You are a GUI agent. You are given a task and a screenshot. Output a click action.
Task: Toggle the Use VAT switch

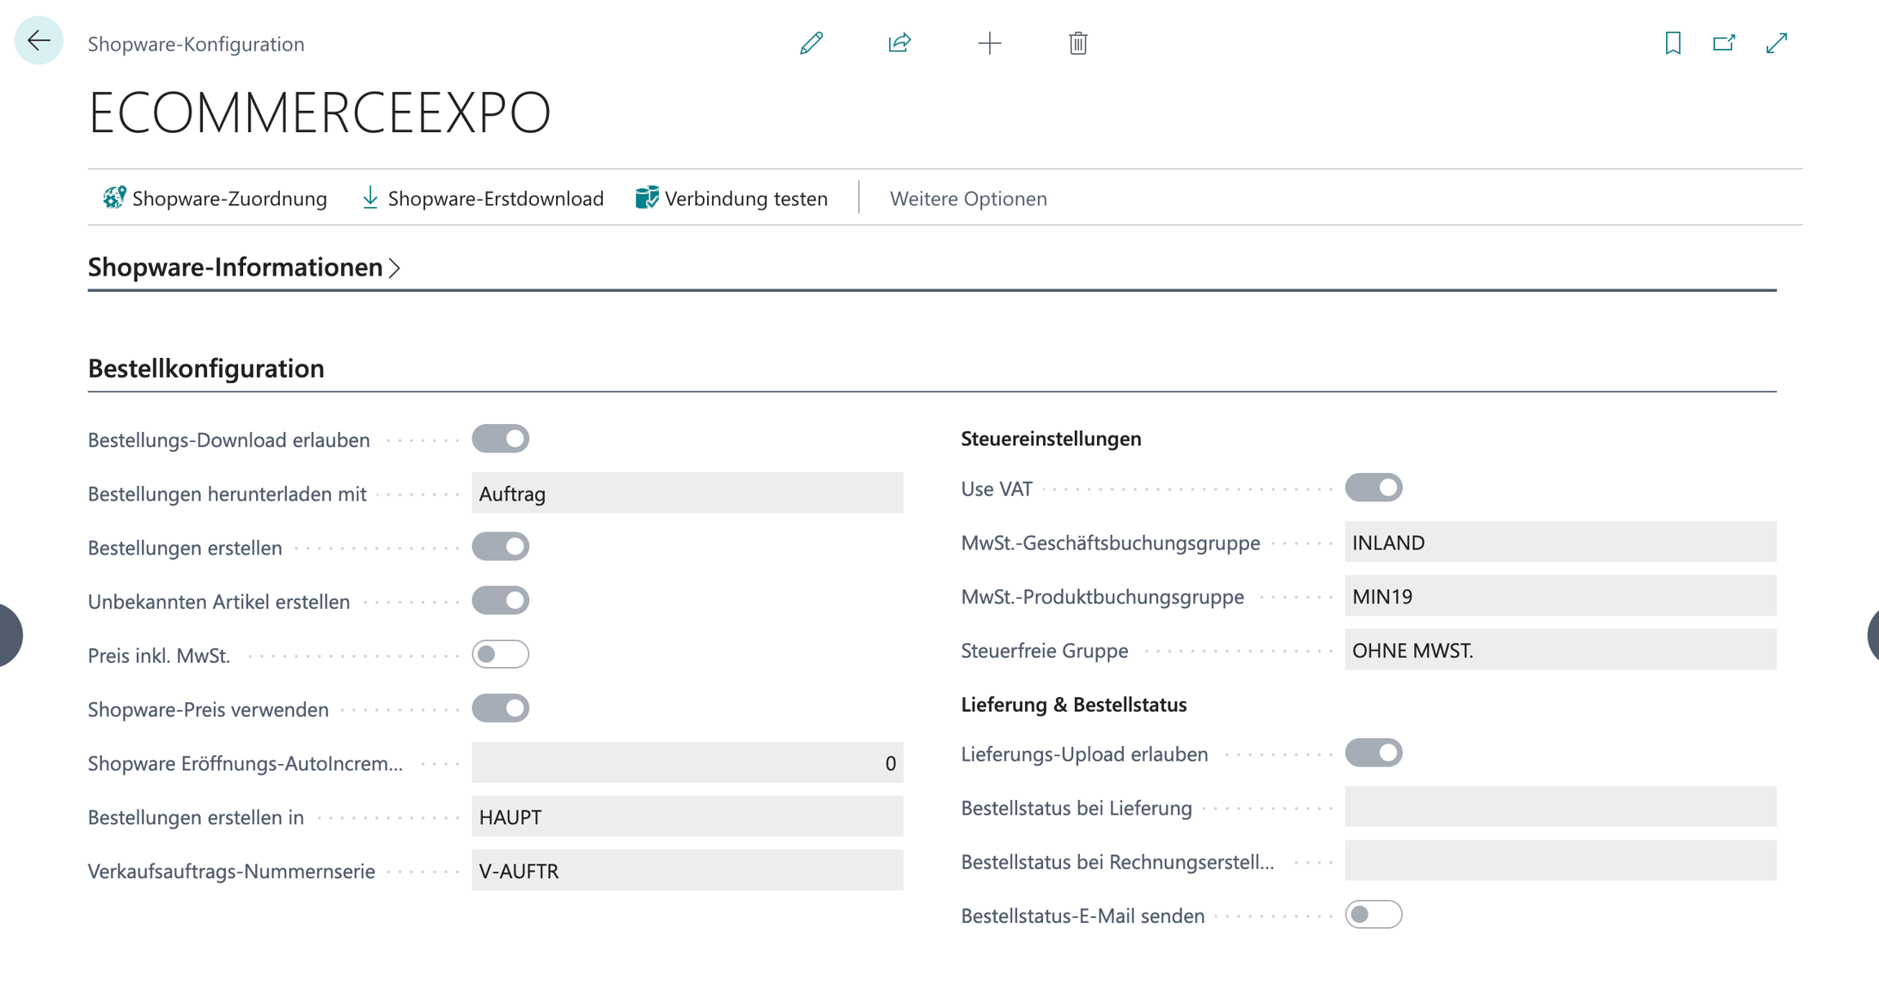[x=1374, y=488]
